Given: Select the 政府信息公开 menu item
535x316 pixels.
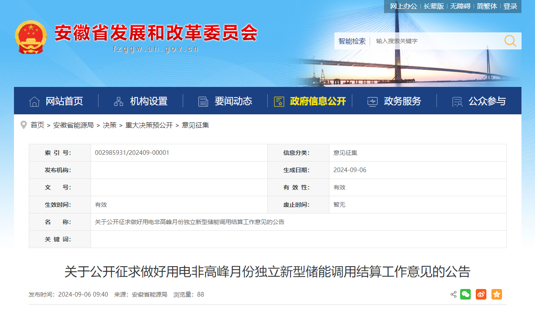Looking at the screenshot, I should (318, 101).
